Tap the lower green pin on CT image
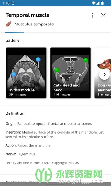Viewport: 111px width, 186px height. [57, 70]
